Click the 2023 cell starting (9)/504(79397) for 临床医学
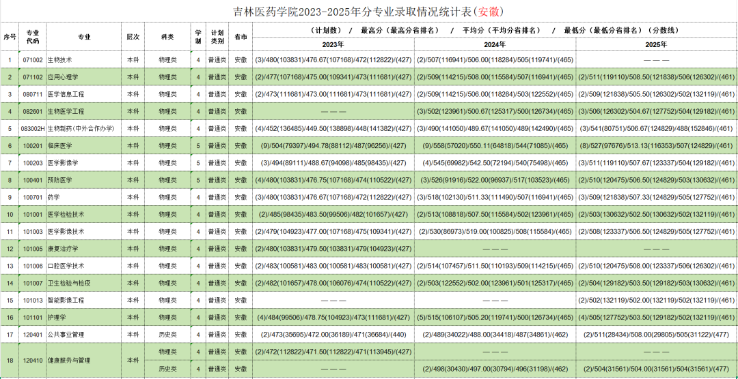Screen dimensions: 738x379 pos(333,146)
